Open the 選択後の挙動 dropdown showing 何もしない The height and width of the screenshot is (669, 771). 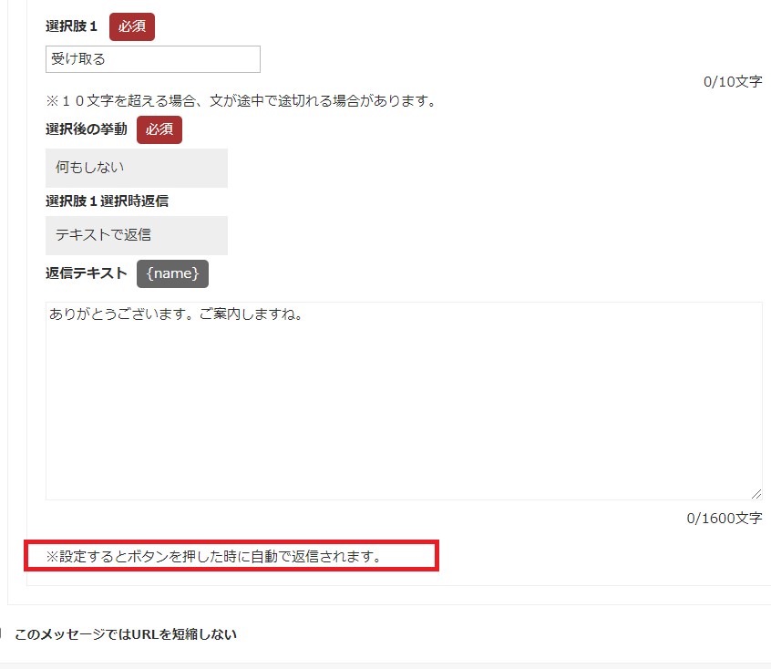[x=137, y=168]
